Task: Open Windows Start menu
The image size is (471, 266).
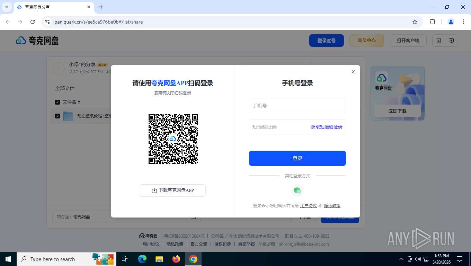Action: pos(8,259)
